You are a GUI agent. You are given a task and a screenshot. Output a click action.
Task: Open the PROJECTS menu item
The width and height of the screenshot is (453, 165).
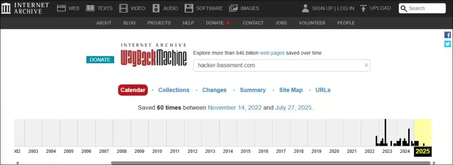click(159, 23)
